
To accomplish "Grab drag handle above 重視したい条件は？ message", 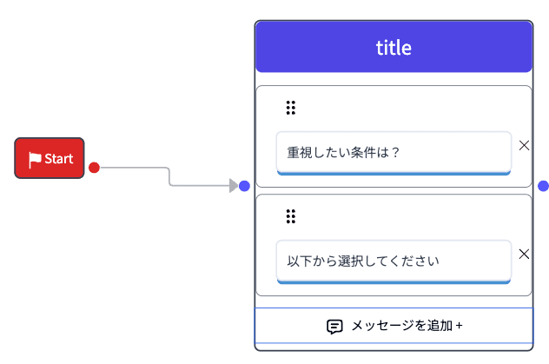I will pyautogui.click(x=291, y=108).
